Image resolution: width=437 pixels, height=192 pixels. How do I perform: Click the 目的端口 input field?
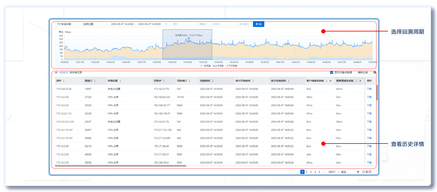pyautogui.click(x=244, y=24)
